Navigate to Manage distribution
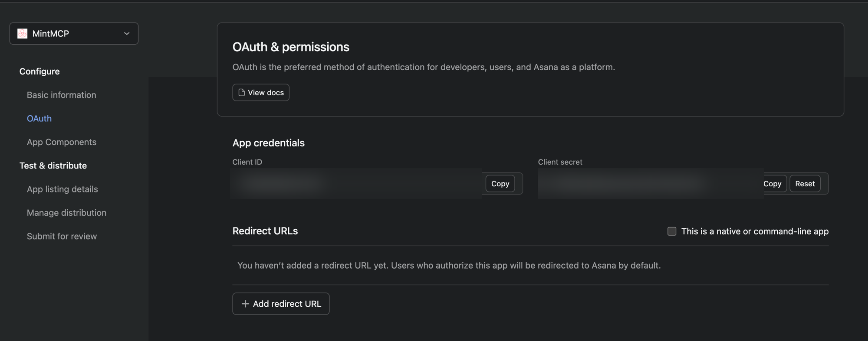Image resolution: width=868 pixels, height=341 pixels. (x=66, y=213)
